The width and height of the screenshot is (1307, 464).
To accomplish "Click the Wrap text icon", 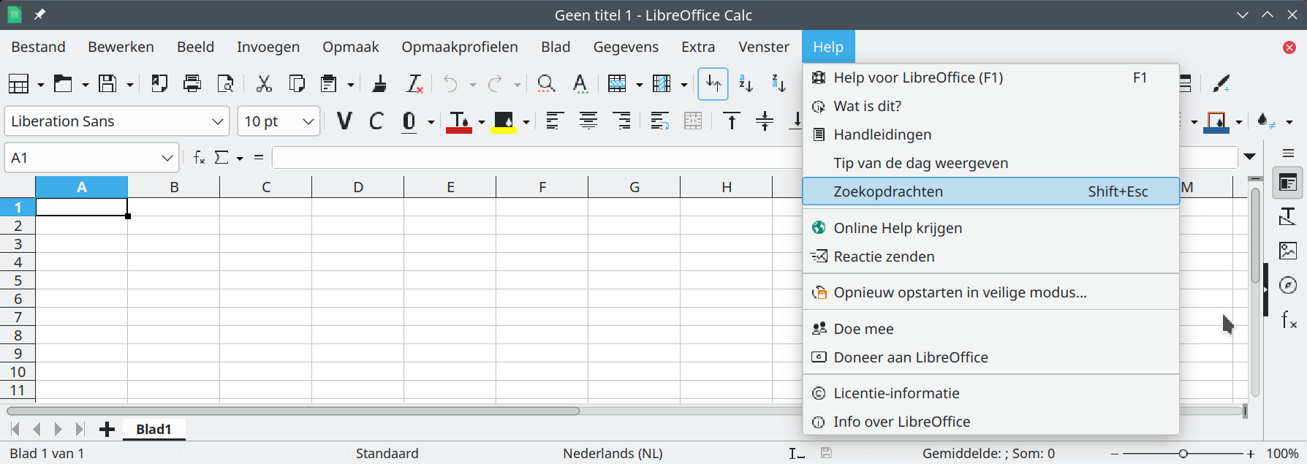I will click(659, 121).
